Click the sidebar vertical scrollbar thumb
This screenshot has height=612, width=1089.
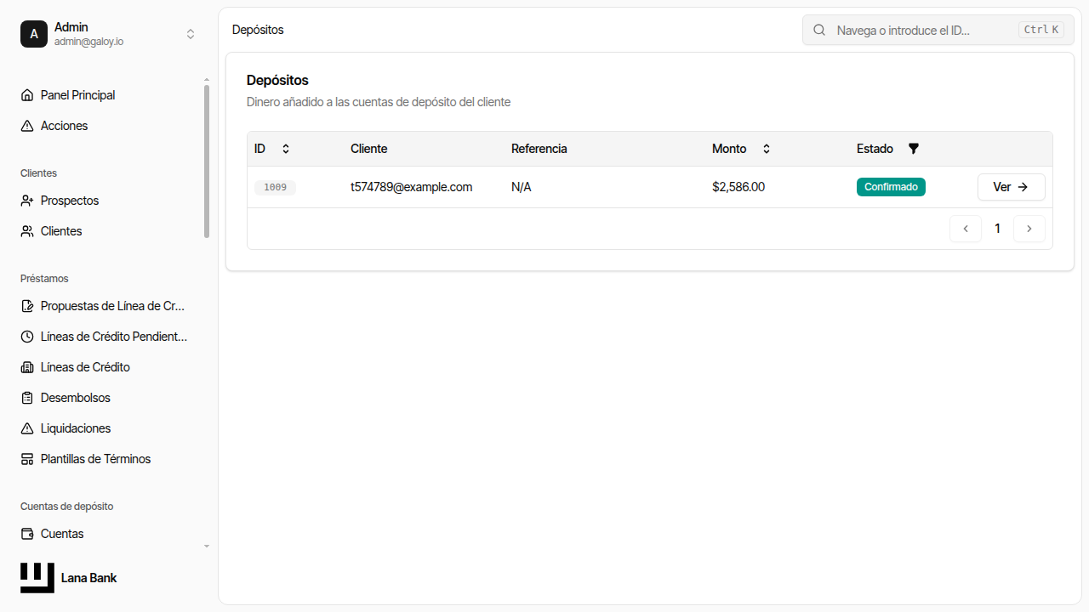[x=207, y=161]
